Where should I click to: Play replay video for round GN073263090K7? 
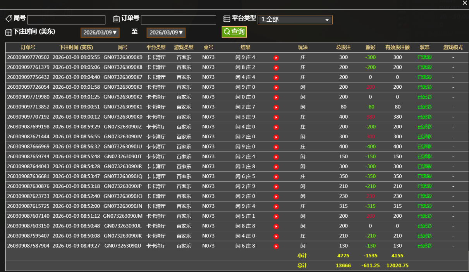276,77
